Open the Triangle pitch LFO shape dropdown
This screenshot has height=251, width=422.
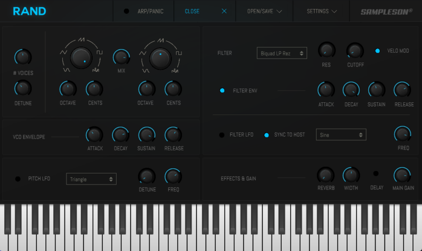pos(91,179)
